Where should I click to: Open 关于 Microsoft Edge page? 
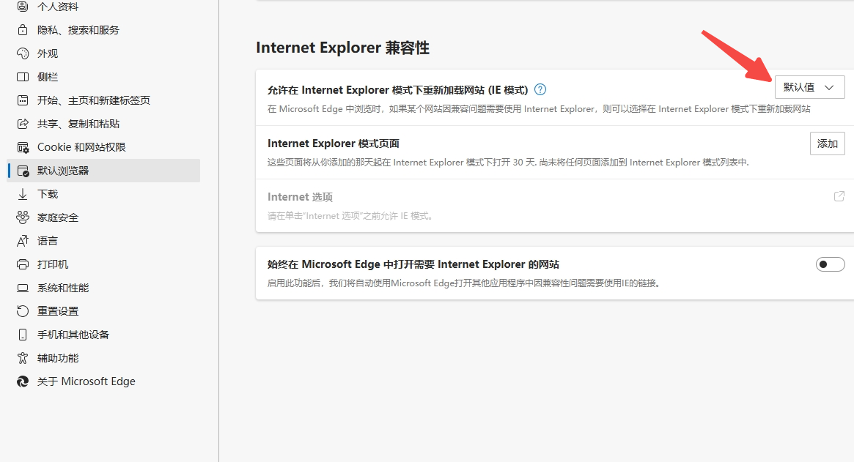[103, 381]
